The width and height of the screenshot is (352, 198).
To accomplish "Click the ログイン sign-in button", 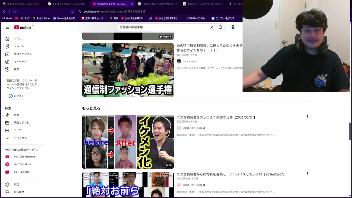I will tap(17, 96).
